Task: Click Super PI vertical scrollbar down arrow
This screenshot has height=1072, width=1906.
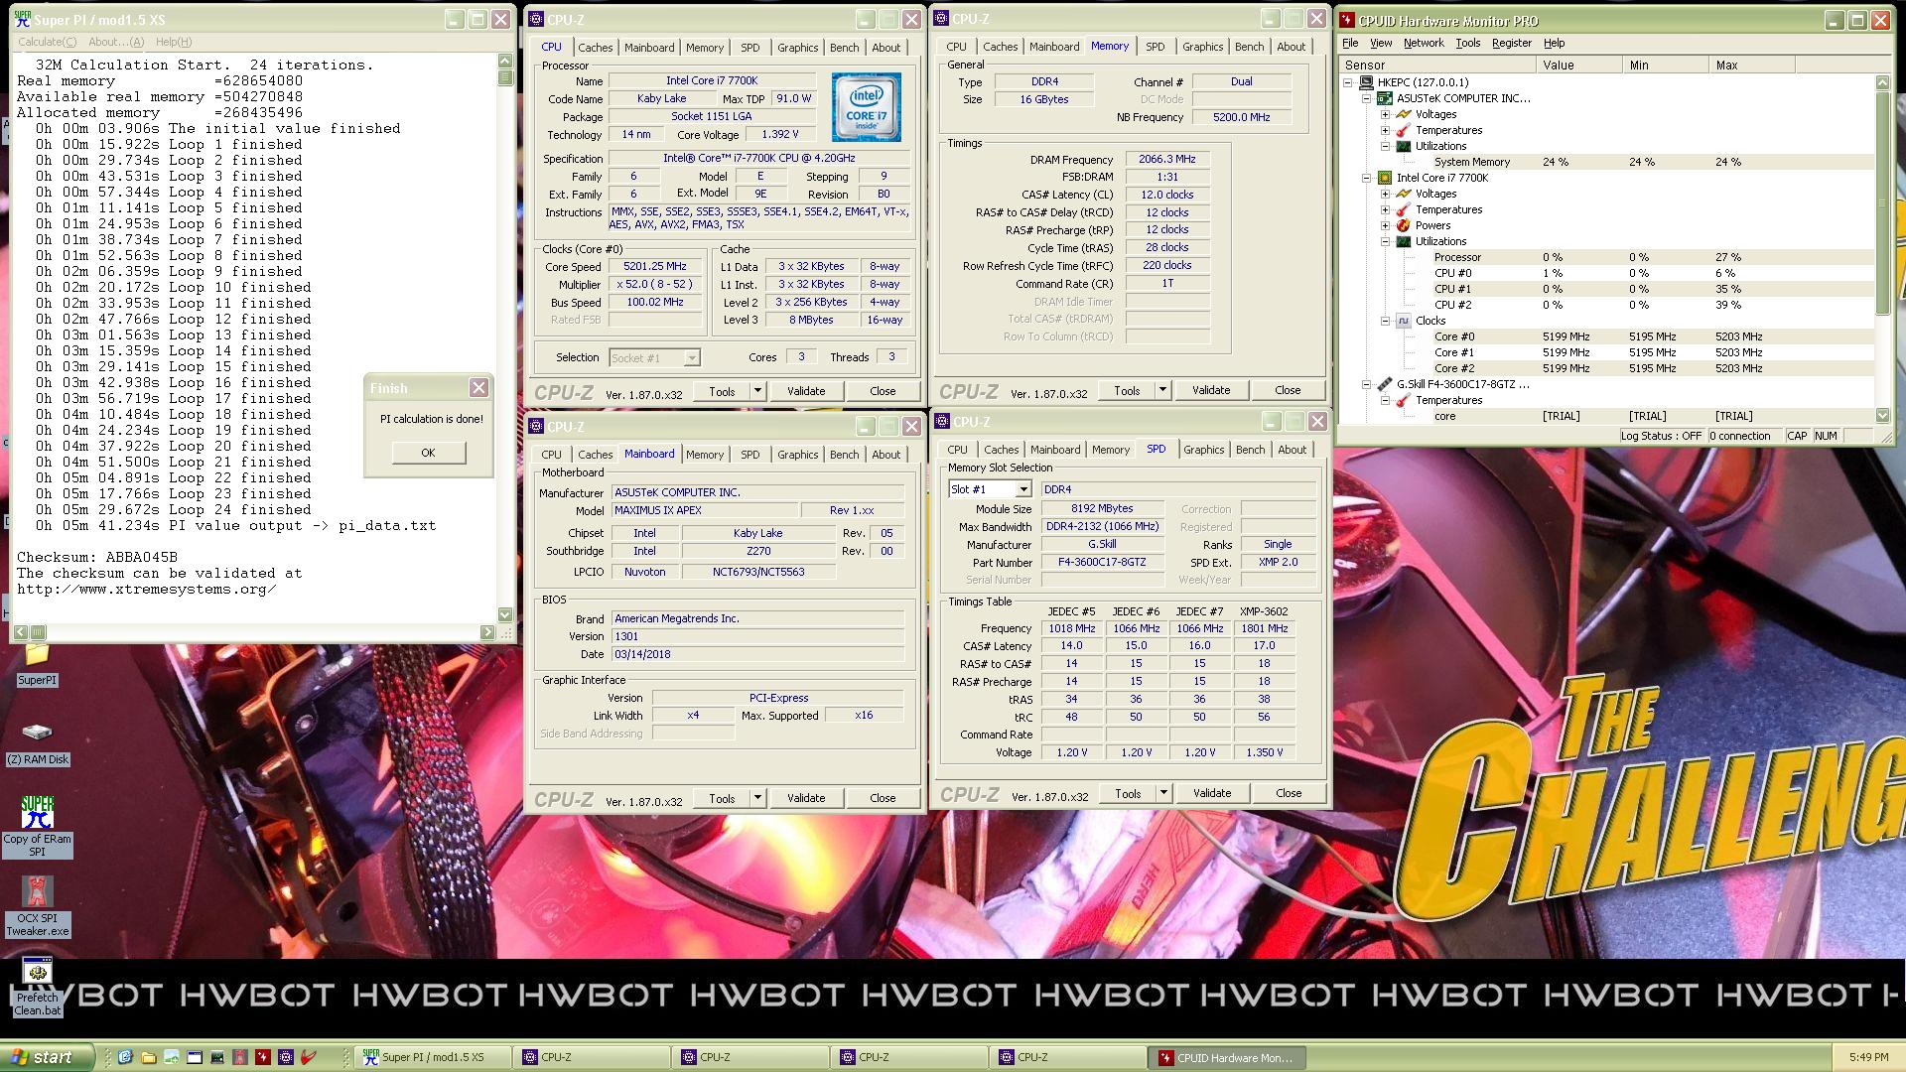Action: 505,614
